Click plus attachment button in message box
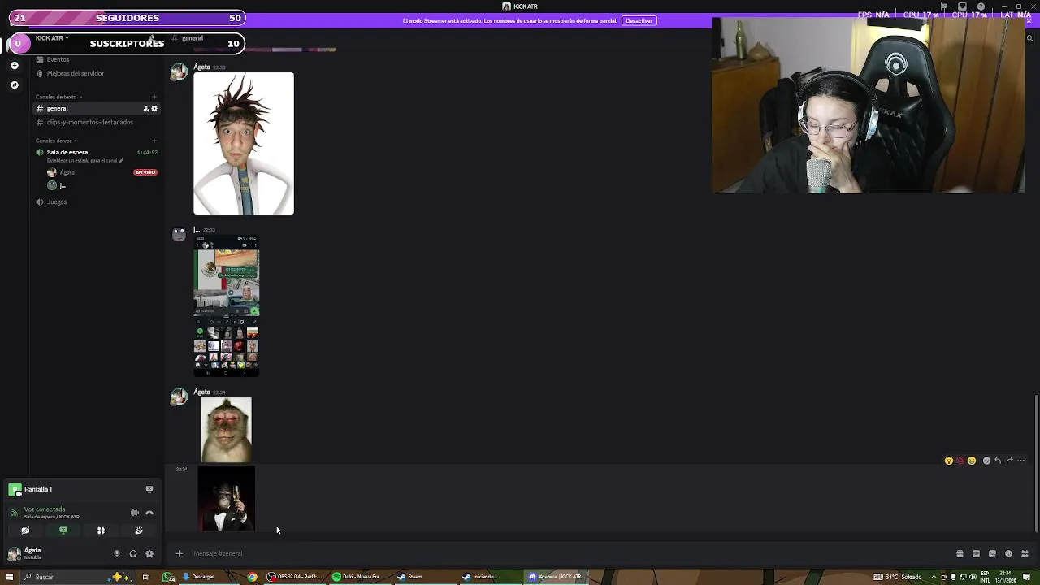The width and height of the screenshot is (1040, 585). [x=179, y=553]
